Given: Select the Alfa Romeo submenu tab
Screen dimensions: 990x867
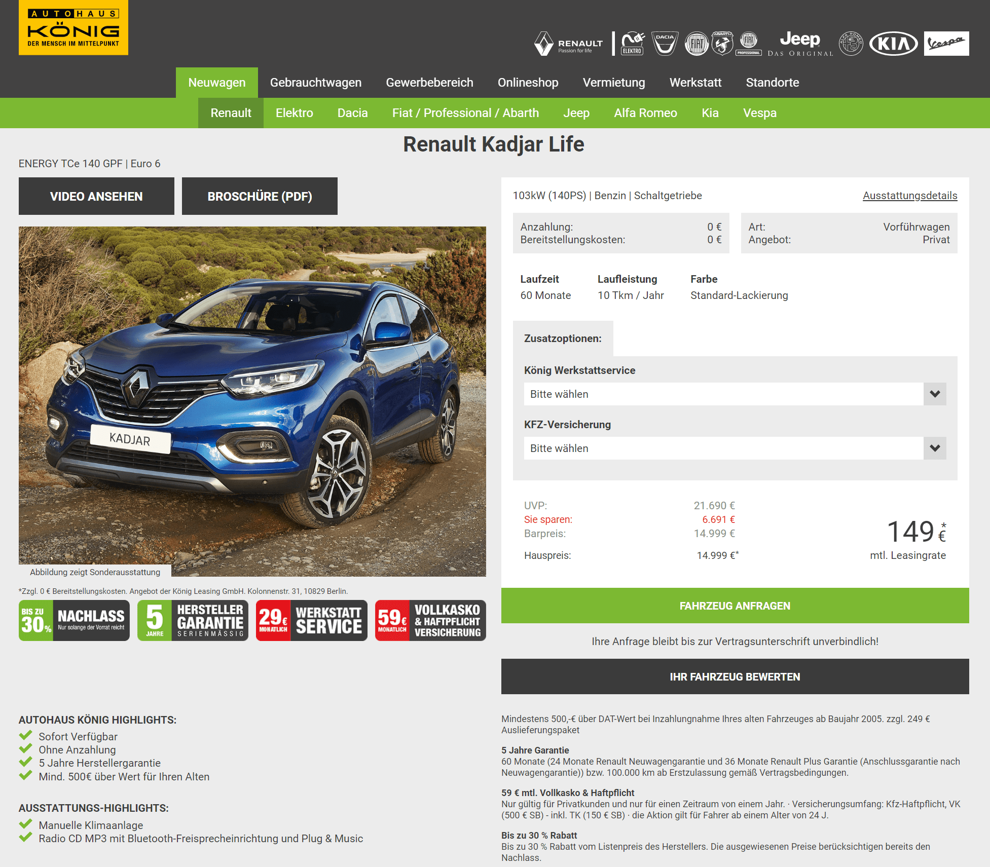Looking at the screenshot, I should pyautogui.click(x=645, y=113).
